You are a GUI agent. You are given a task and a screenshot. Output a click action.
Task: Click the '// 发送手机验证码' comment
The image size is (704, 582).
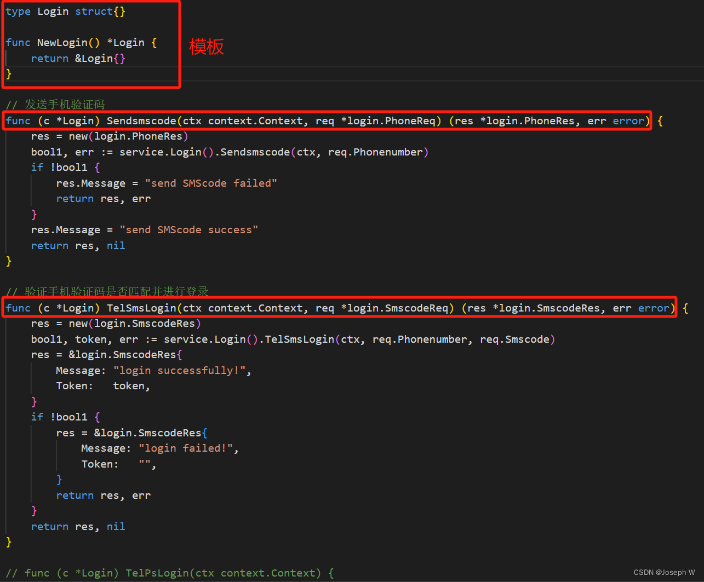(x=55, y=105)
